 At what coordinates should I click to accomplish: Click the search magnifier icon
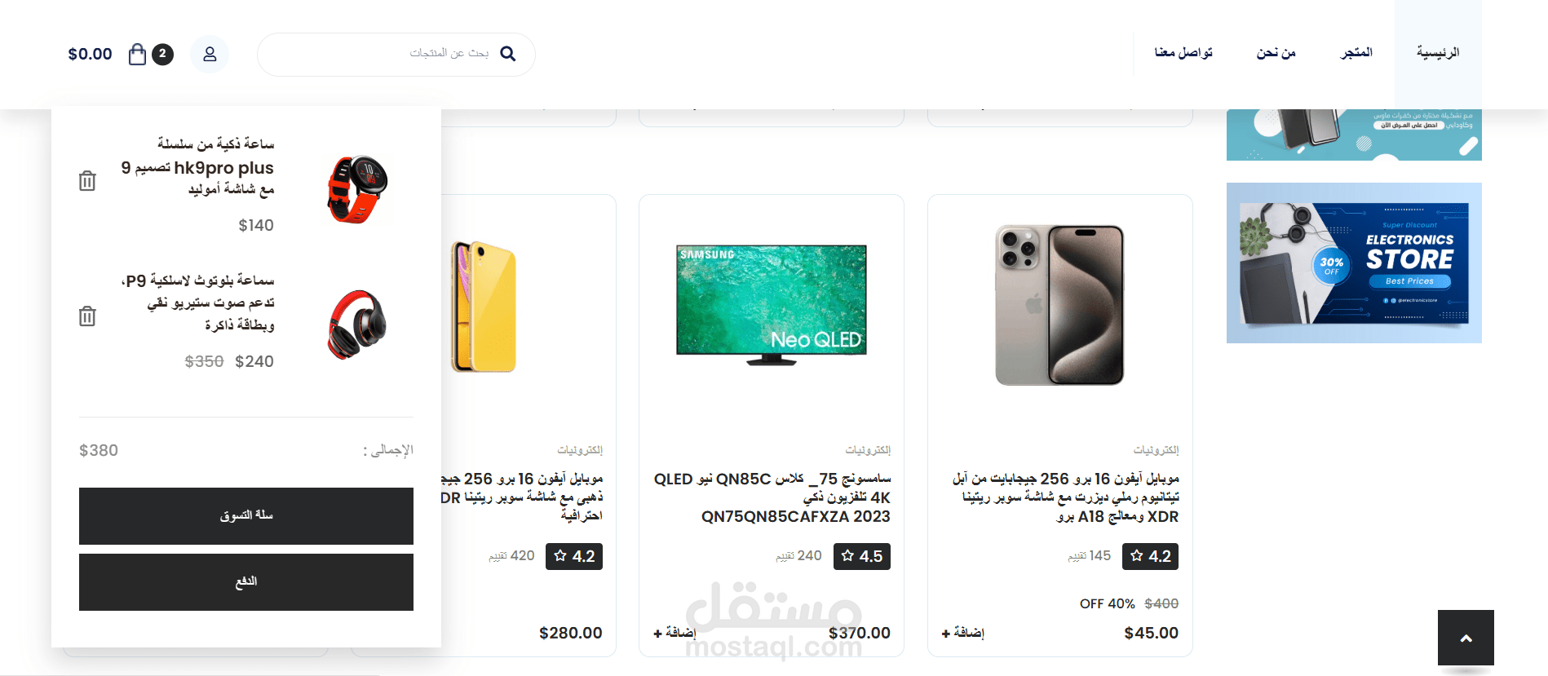tap(507, 54)
